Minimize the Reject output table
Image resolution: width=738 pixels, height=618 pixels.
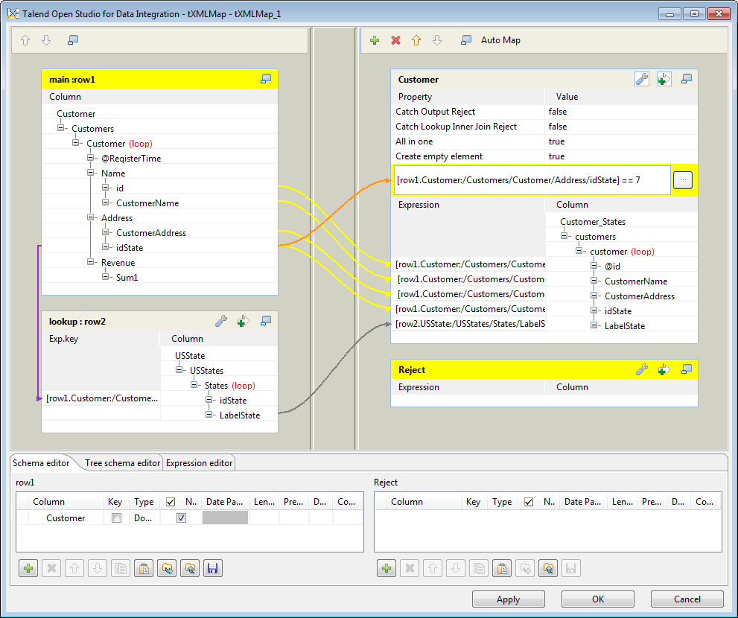tap(687, 369)
